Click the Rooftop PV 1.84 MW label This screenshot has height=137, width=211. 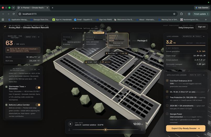(117, 53)
